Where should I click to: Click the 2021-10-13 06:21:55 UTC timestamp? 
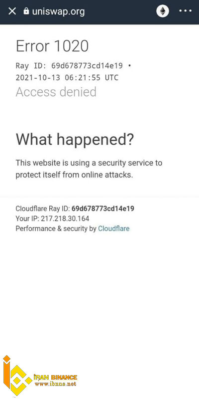click(x=67, y=78)
